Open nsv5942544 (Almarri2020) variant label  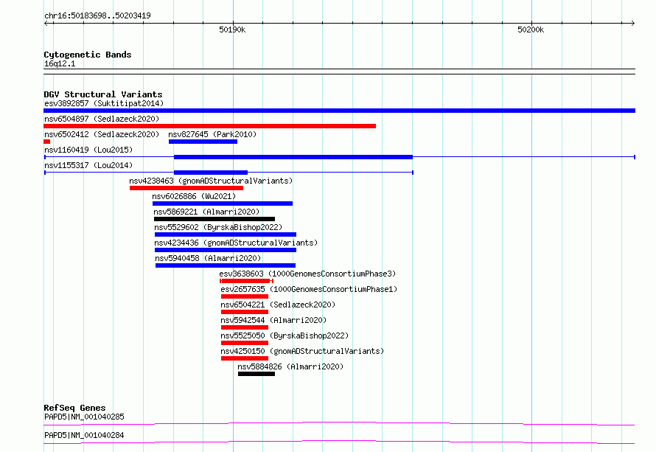click(x=273, y=320)
